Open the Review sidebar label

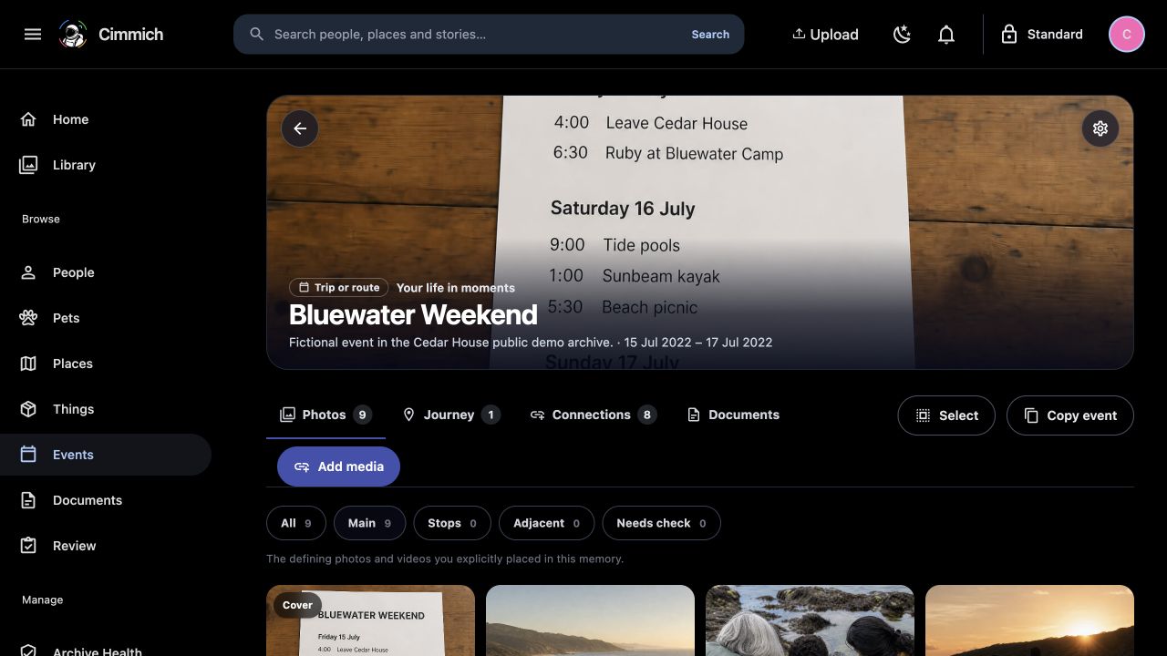(x=74, y=546)
